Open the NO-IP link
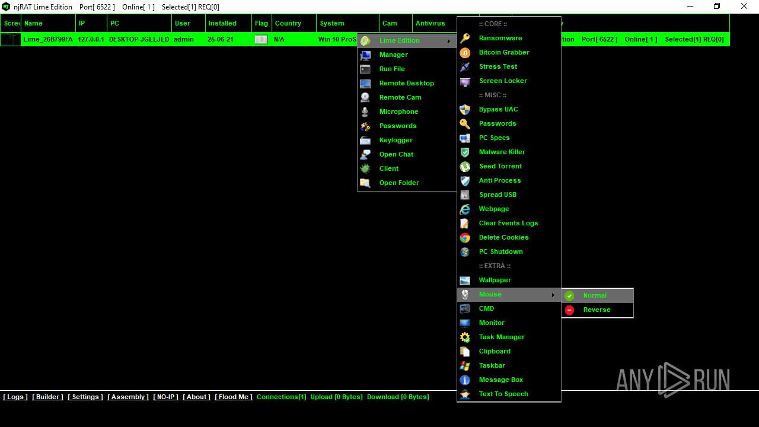Screen dimensions: 759x427 165,397
